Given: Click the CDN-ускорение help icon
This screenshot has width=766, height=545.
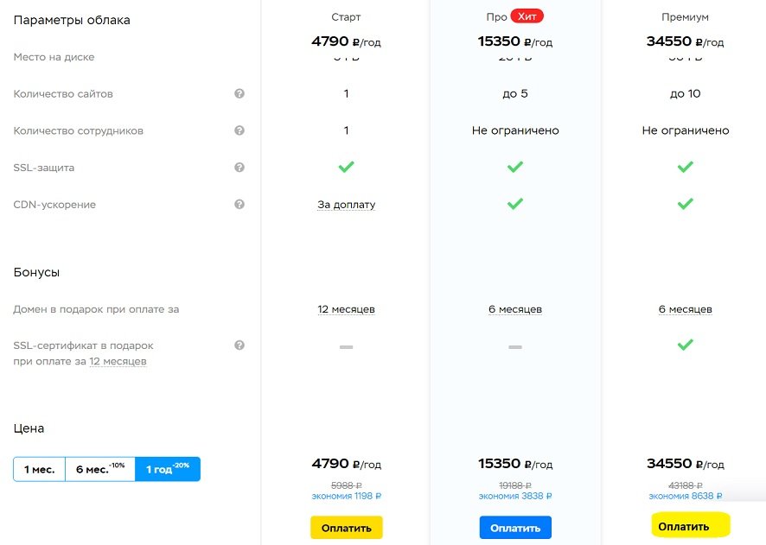Looking at the screenshot, I should pos(239,204).
